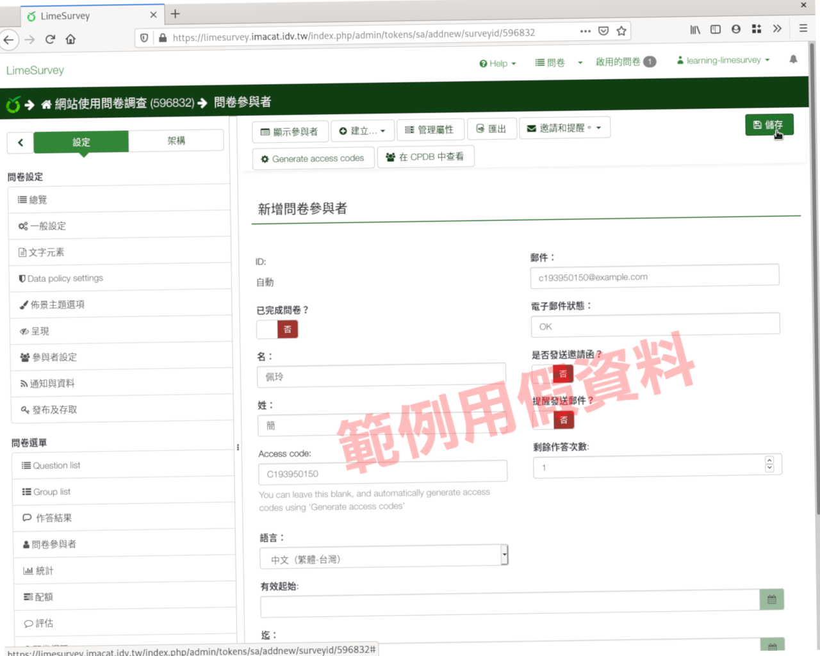Expand 建立 dropdown button

point(363,131)
